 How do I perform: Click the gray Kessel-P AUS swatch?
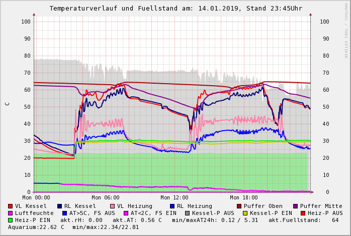point(187,213)
